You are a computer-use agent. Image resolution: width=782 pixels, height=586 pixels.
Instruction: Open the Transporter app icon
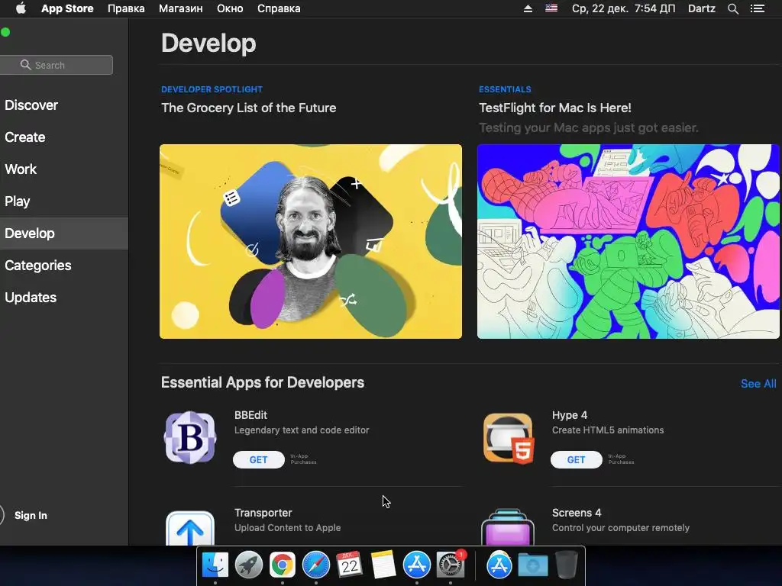(x=190, y=527)
